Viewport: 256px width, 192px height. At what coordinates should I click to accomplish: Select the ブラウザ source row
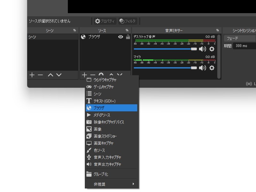tap(105, 37)
